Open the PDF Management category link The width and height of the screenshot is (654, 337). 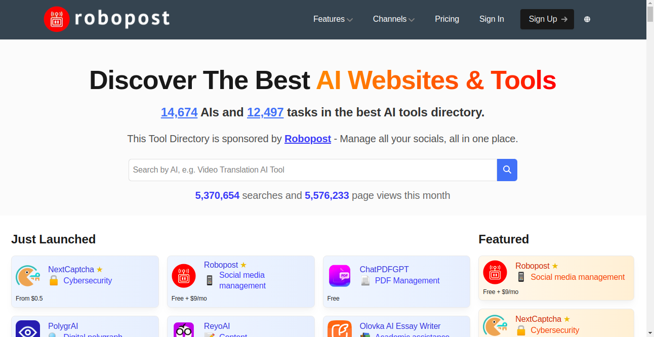coord(407,281)
